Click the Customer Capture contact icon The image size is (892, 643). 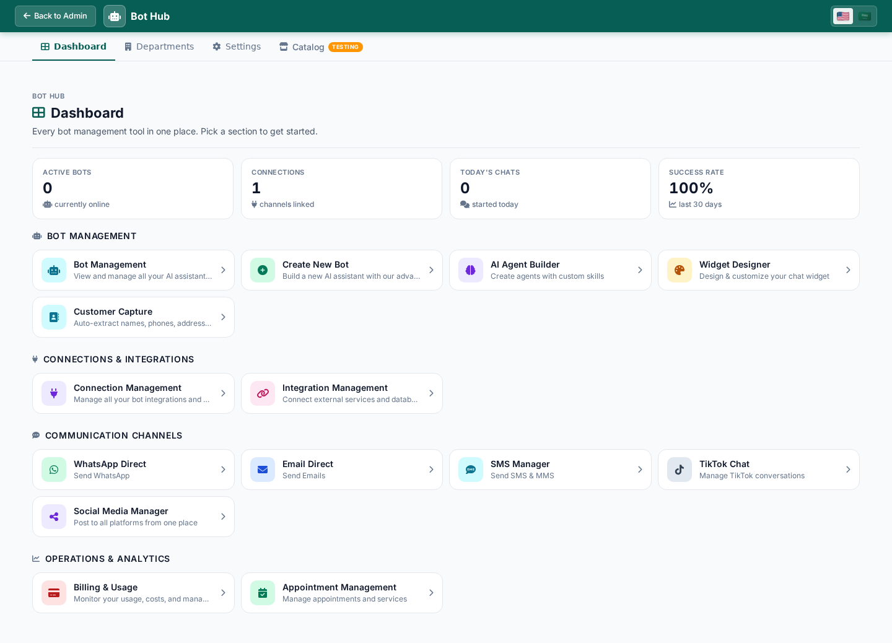pyautogui.click(x=54, y=317)
